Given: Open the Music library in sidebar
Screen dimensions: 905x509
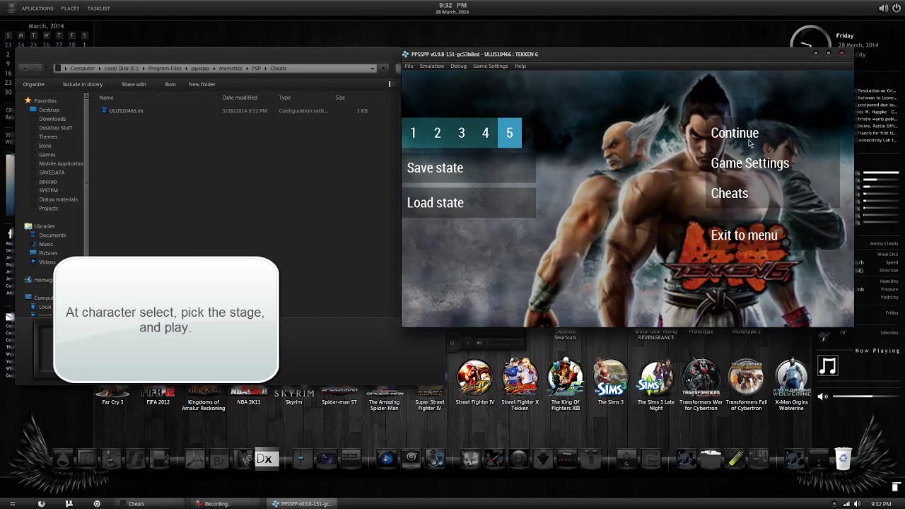Looking at the screenshot, I should click(46, 244).
